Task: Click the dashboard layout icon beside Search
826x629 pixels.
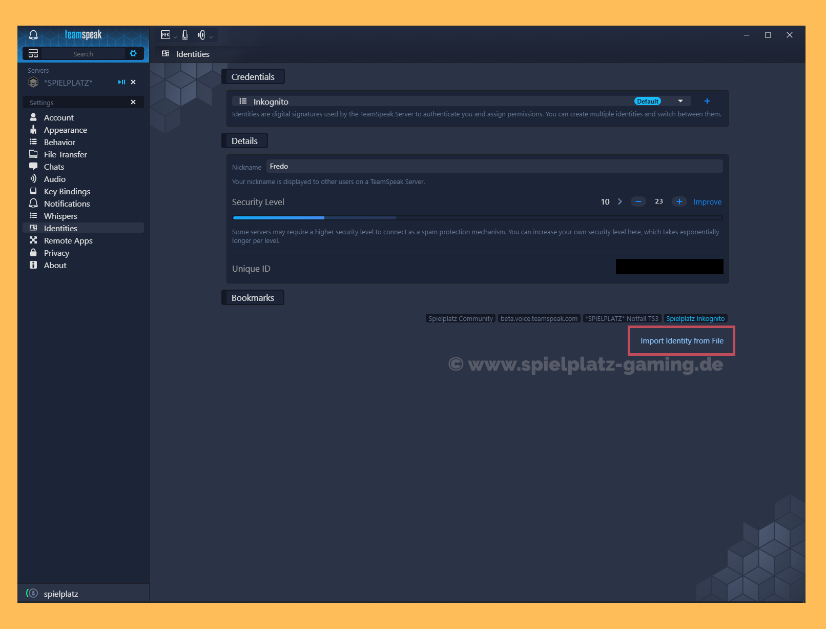Action: (x=33, y=54)
